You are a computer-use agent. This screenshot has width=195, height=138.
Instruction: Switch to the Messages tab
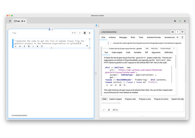click(x=123, y=37)
